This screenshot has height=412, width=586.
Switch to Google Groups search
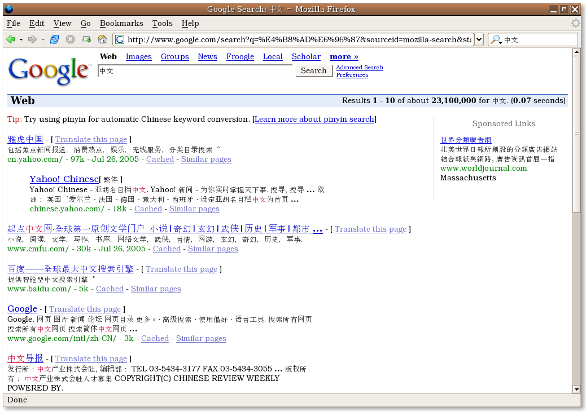(x=175, y=57)
